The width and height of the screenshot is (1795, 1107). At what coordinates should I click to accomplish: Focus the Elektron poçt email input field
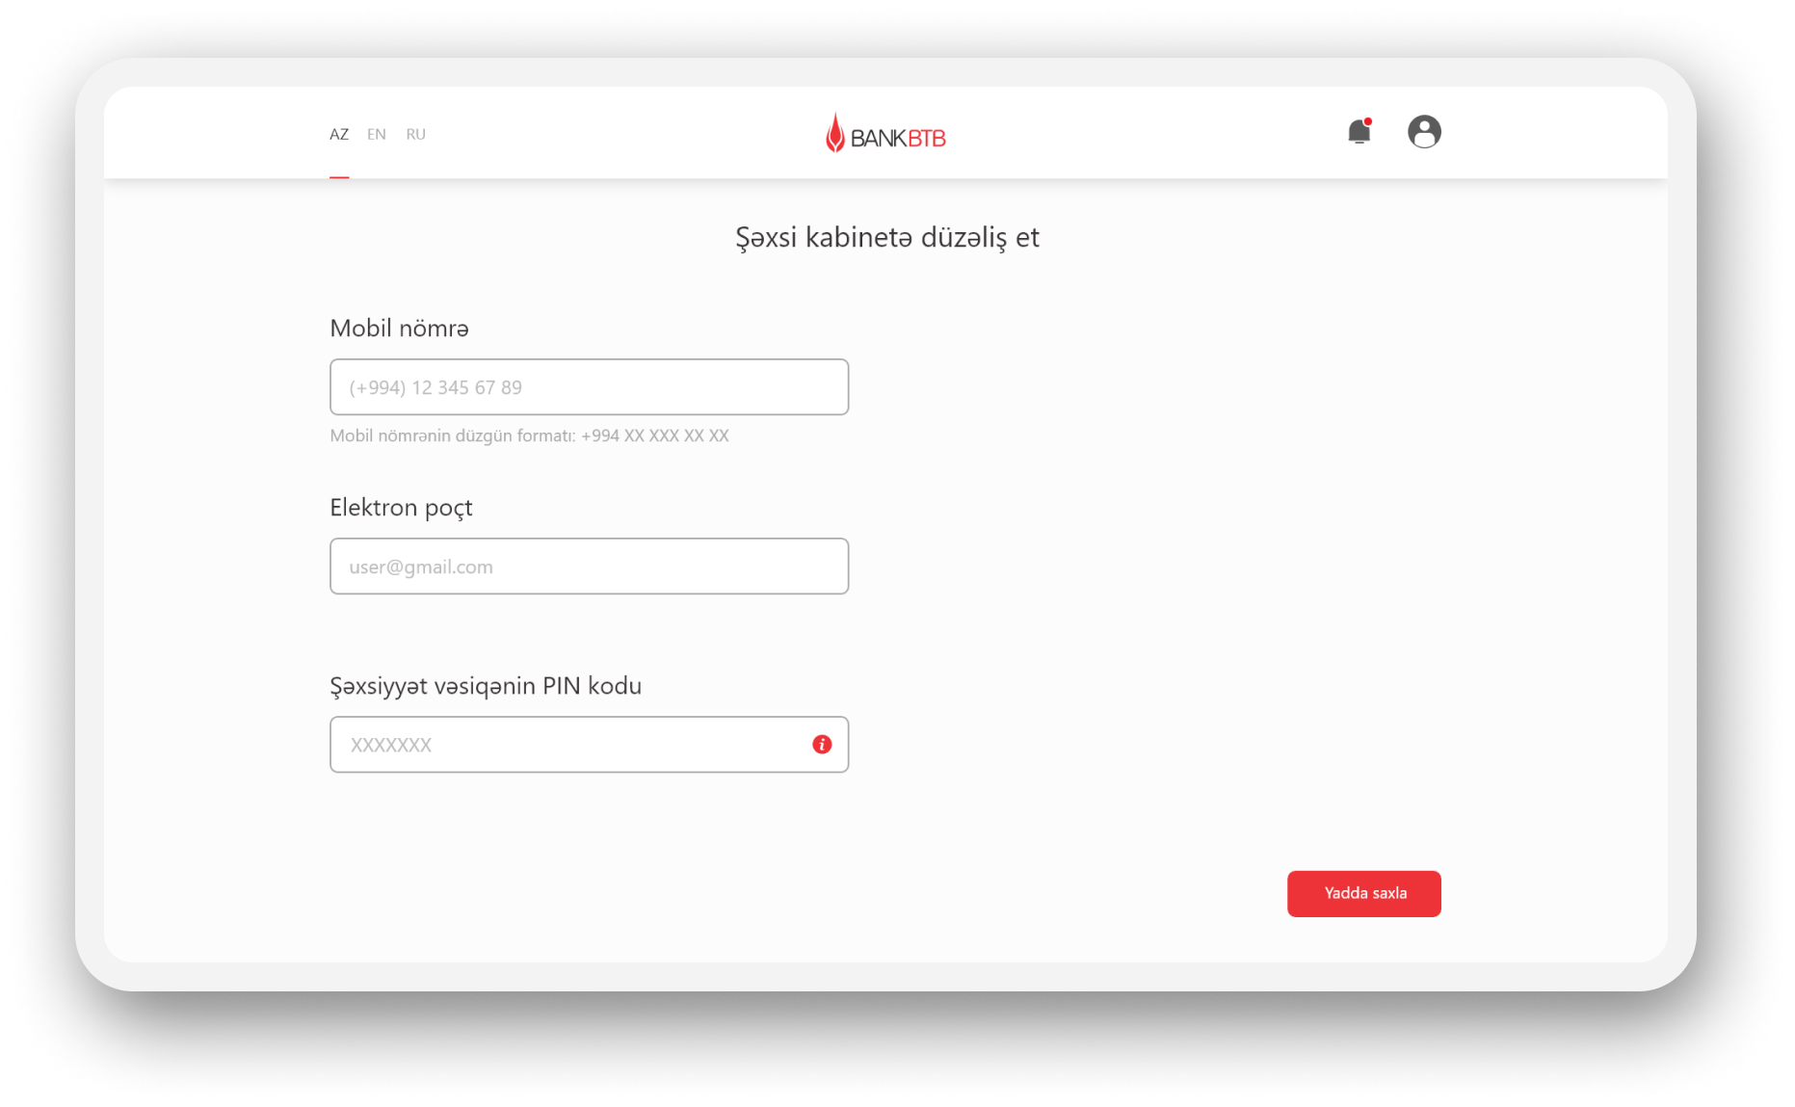click(x=590, y=567)
